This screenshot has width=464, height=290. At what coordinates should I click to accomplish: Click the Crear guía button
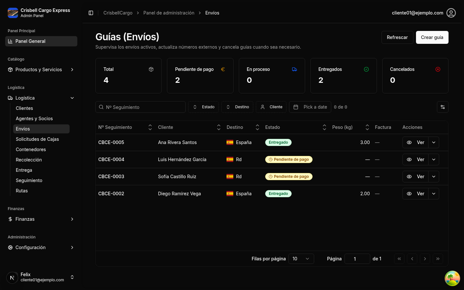432,37
